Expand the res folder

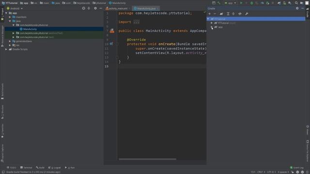[x=10, y=45]
